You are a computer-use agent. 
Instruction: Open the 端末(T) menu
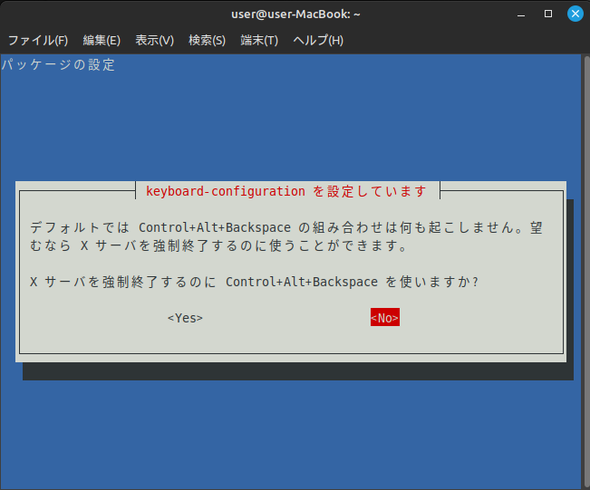tap(259, 40)
